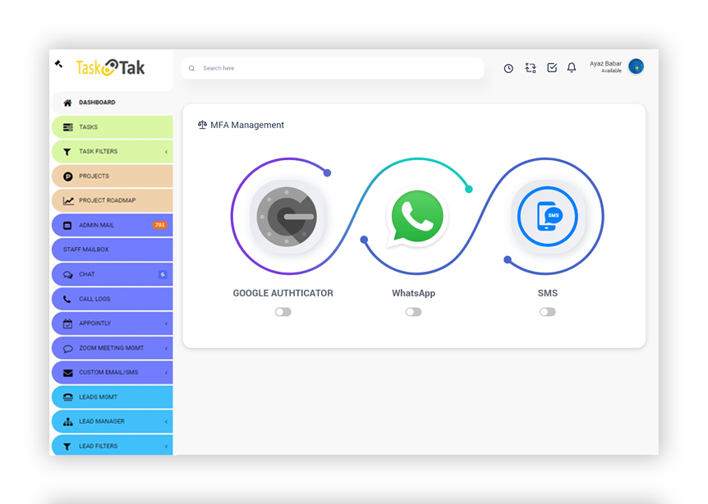The width and height of the screenshot is (708, 504).
Task: Click the Appointly calendar icon
Action: click(67, 323)
